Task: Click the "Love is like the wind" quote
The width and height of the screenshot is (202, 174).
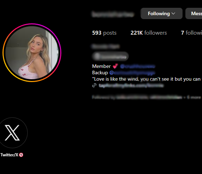Action: [x=147, y=79]
